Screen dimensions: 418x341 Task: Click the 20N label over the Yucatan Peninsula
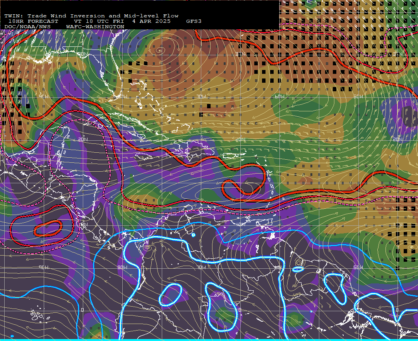[83, 139]
